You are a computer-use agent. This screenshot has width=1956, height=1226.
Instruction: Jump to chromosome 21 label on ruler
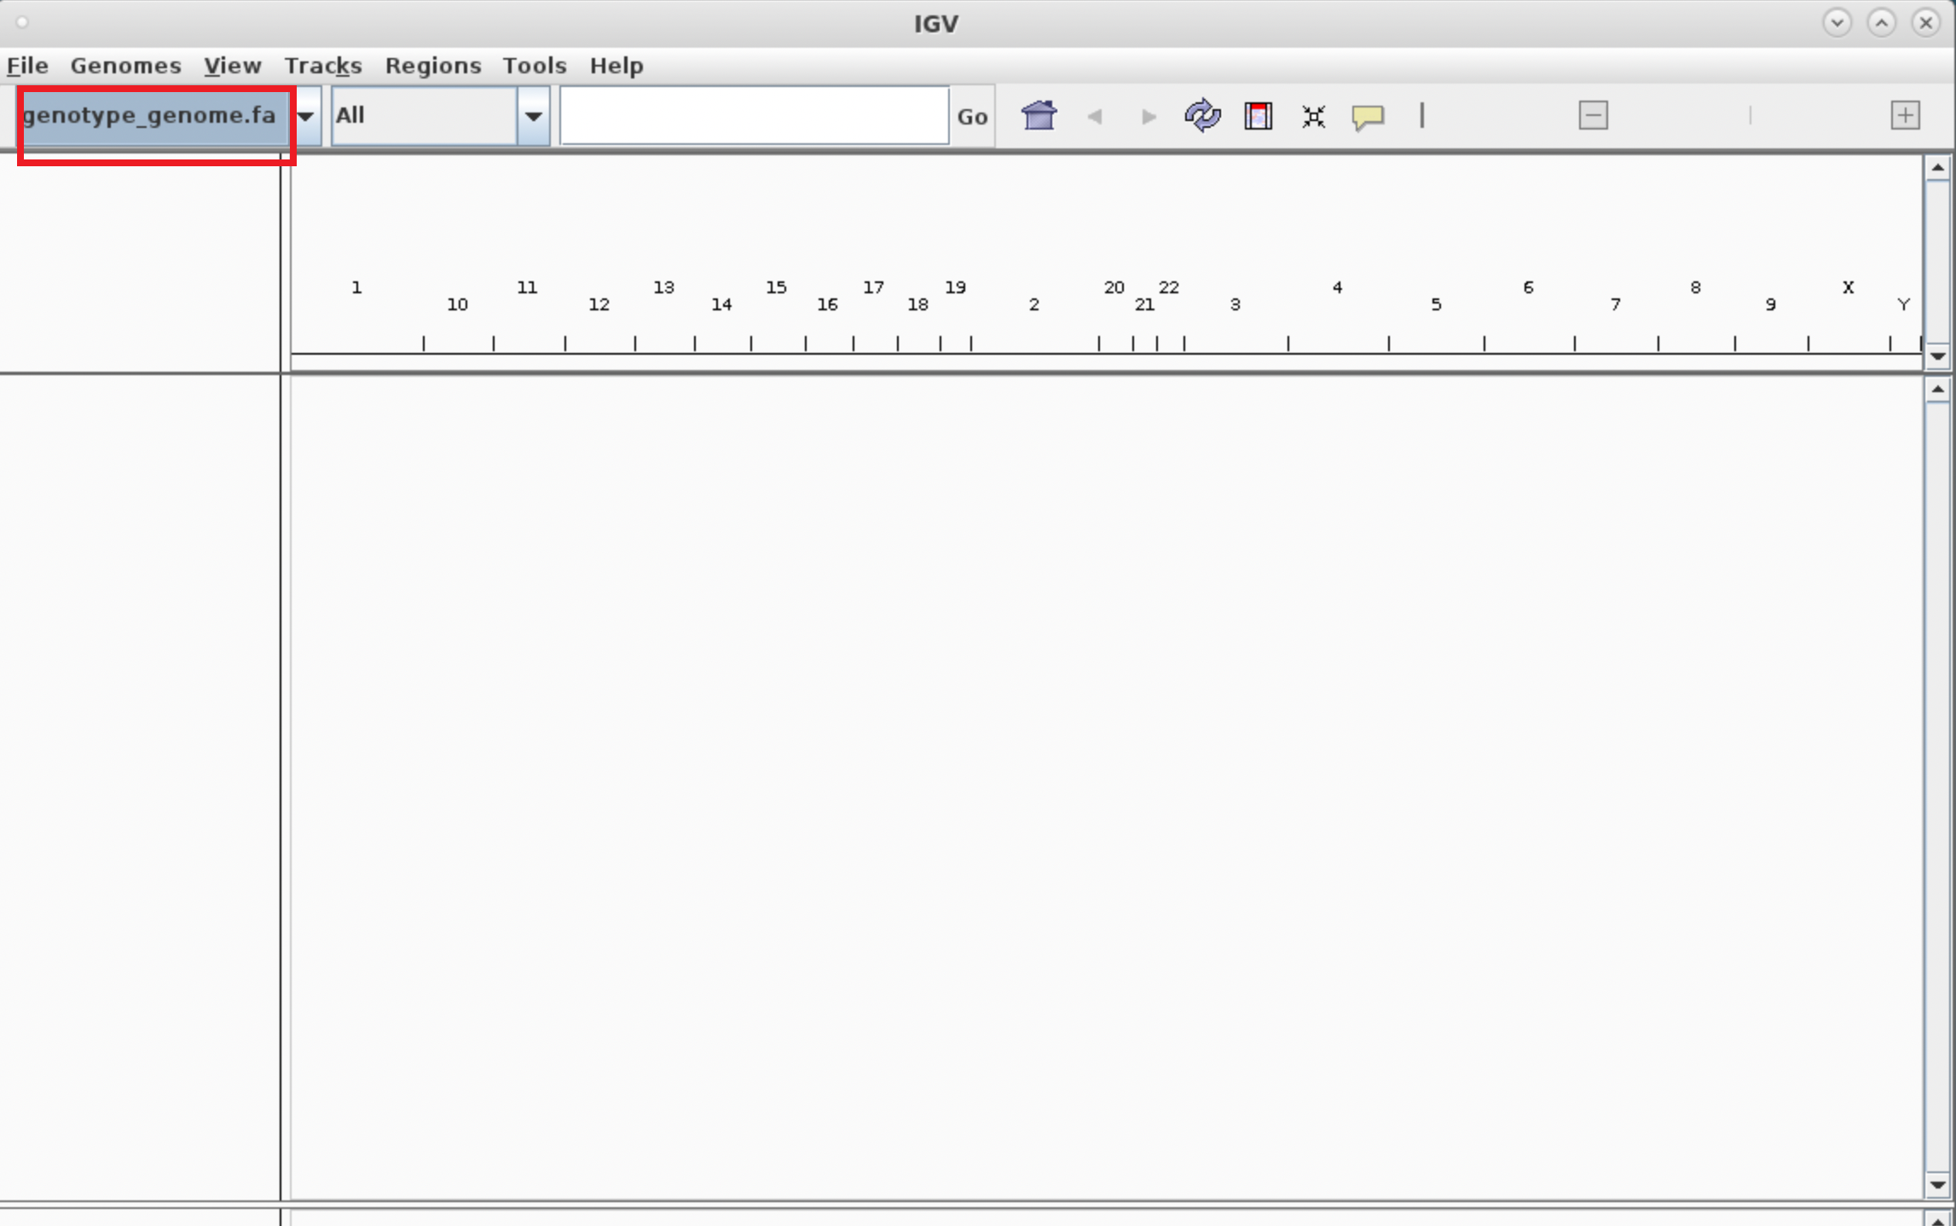click(1145, 304)
